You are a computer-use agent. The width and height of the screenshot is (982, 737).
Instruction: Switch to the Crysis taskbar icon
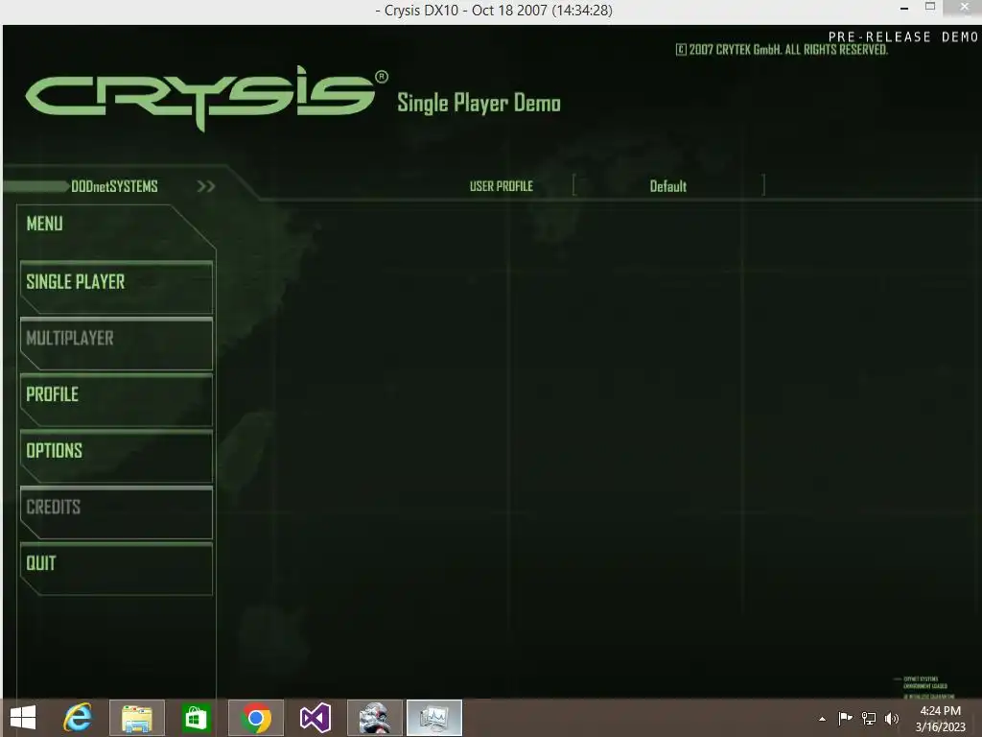coord(375,718)
